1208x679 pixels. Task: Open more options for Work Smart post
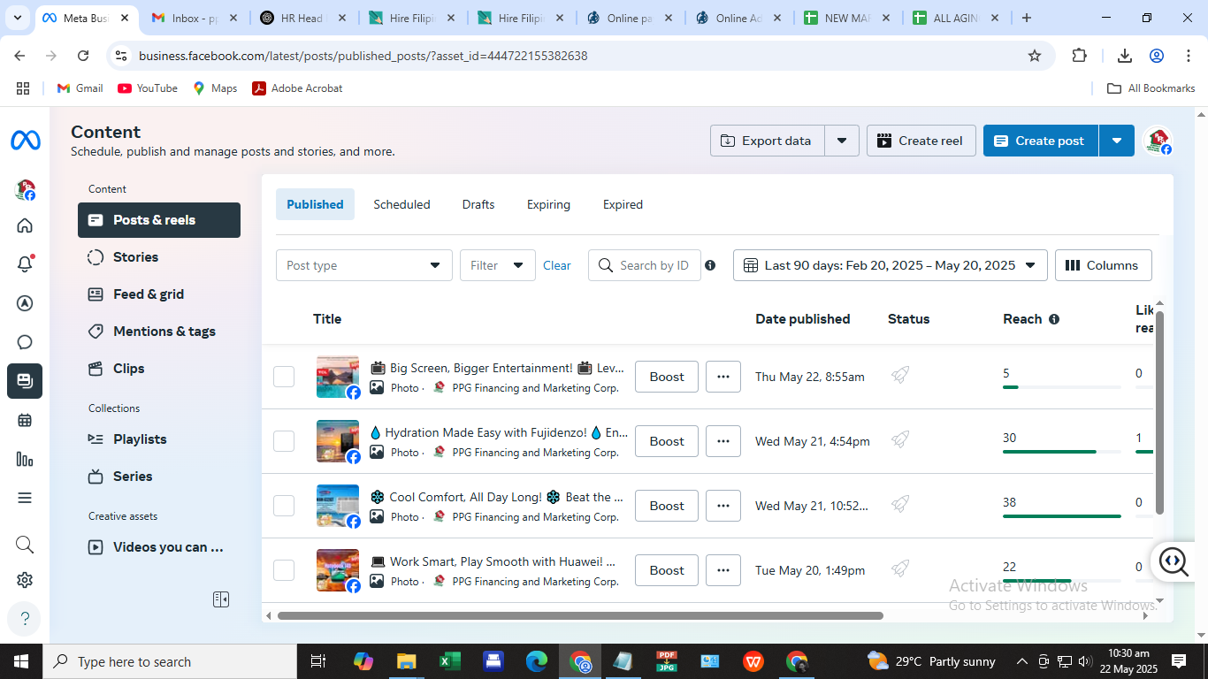723,570
